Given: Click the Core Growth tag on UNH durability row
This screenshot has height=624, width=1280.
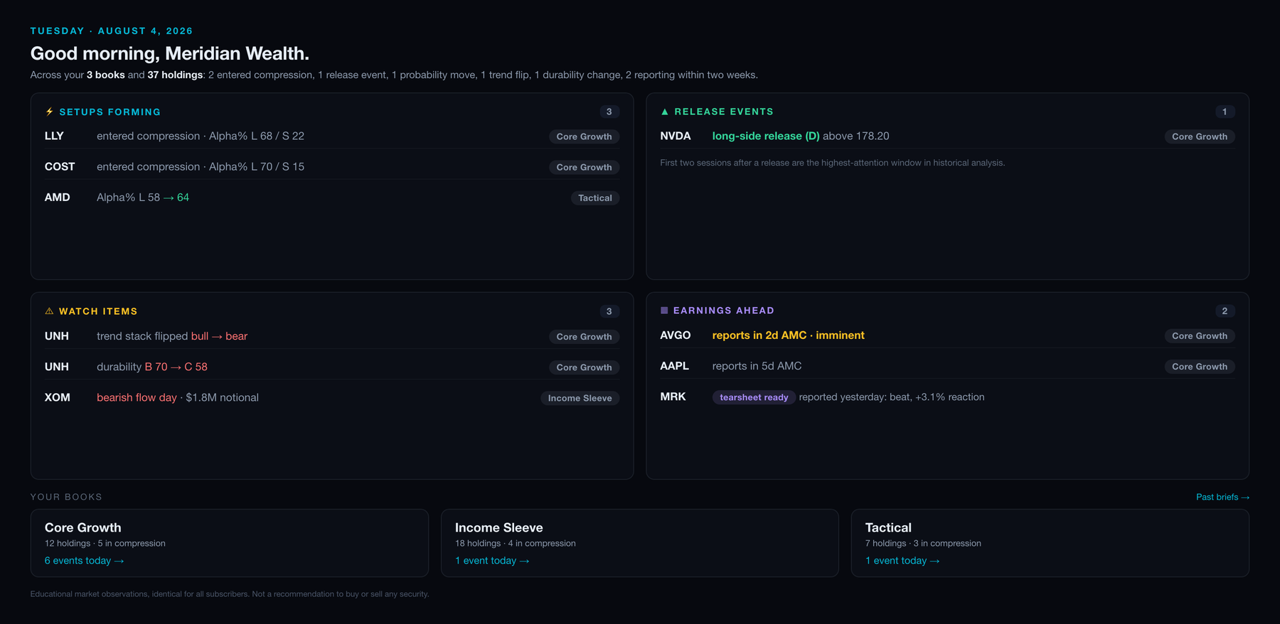Looking at the screenshot, I should click(x=584, y=367).
